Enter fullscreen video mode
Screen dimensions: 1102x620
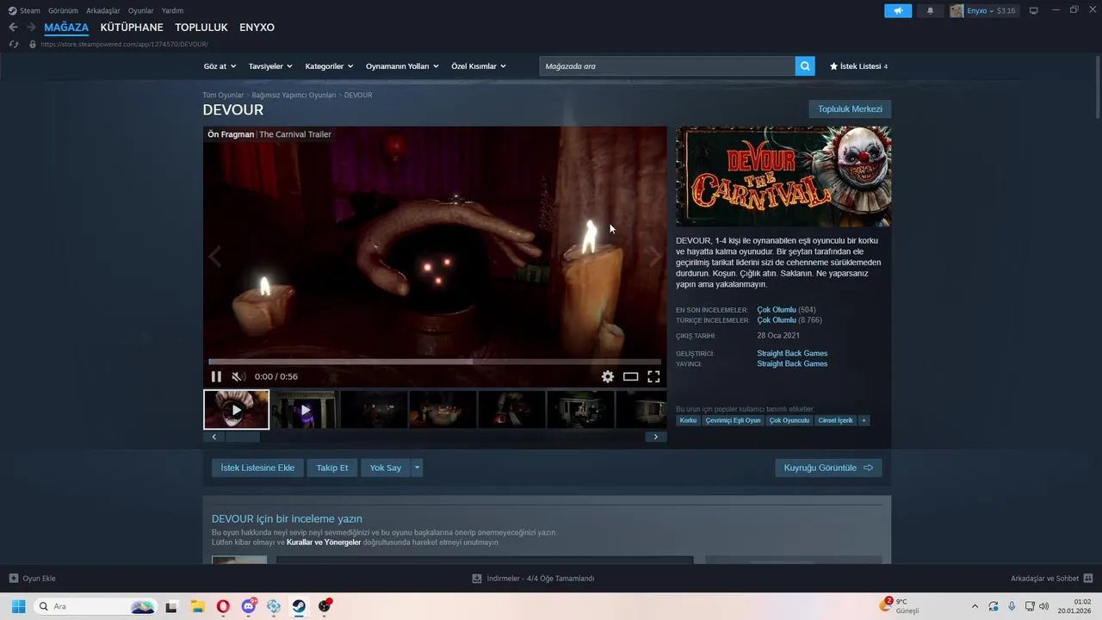653,376
